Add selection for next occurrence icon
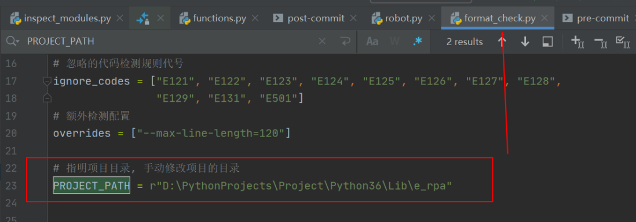Screen dimensions: 636x222 577,41
